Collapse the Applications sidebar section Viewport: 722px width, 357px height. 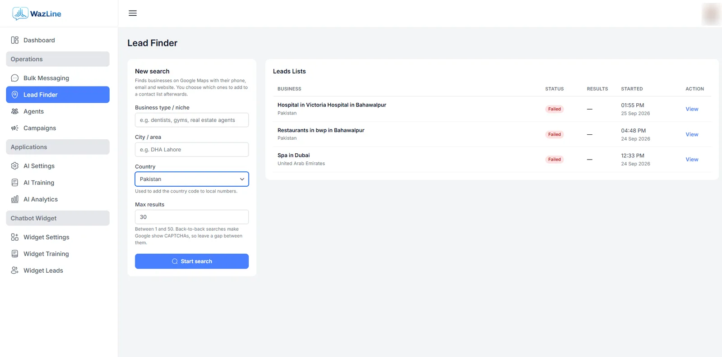pos(58,147)
